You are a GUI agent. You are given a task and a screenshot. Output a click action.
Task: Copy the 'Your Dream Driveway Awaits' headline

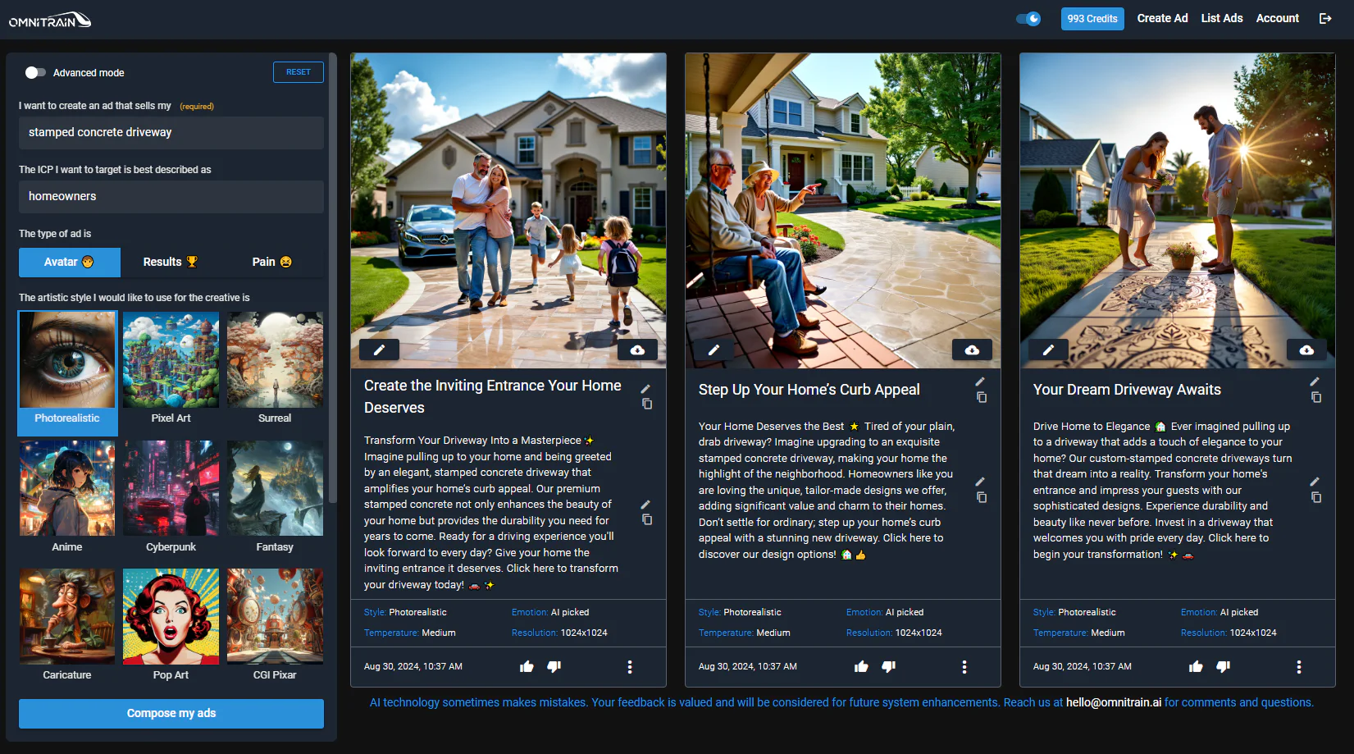pyautogui.click(x=1316, y=399)
